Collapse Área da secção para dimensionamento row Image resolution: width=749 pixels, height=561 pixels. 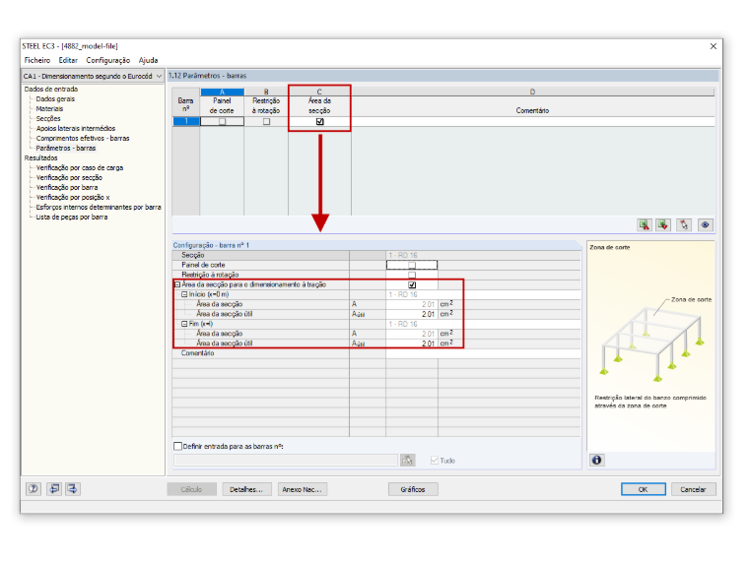tap(177, 284)
